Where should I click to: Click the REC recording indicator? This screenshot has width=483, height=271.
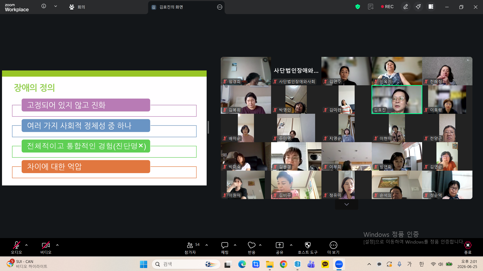[x=387, y=7]
